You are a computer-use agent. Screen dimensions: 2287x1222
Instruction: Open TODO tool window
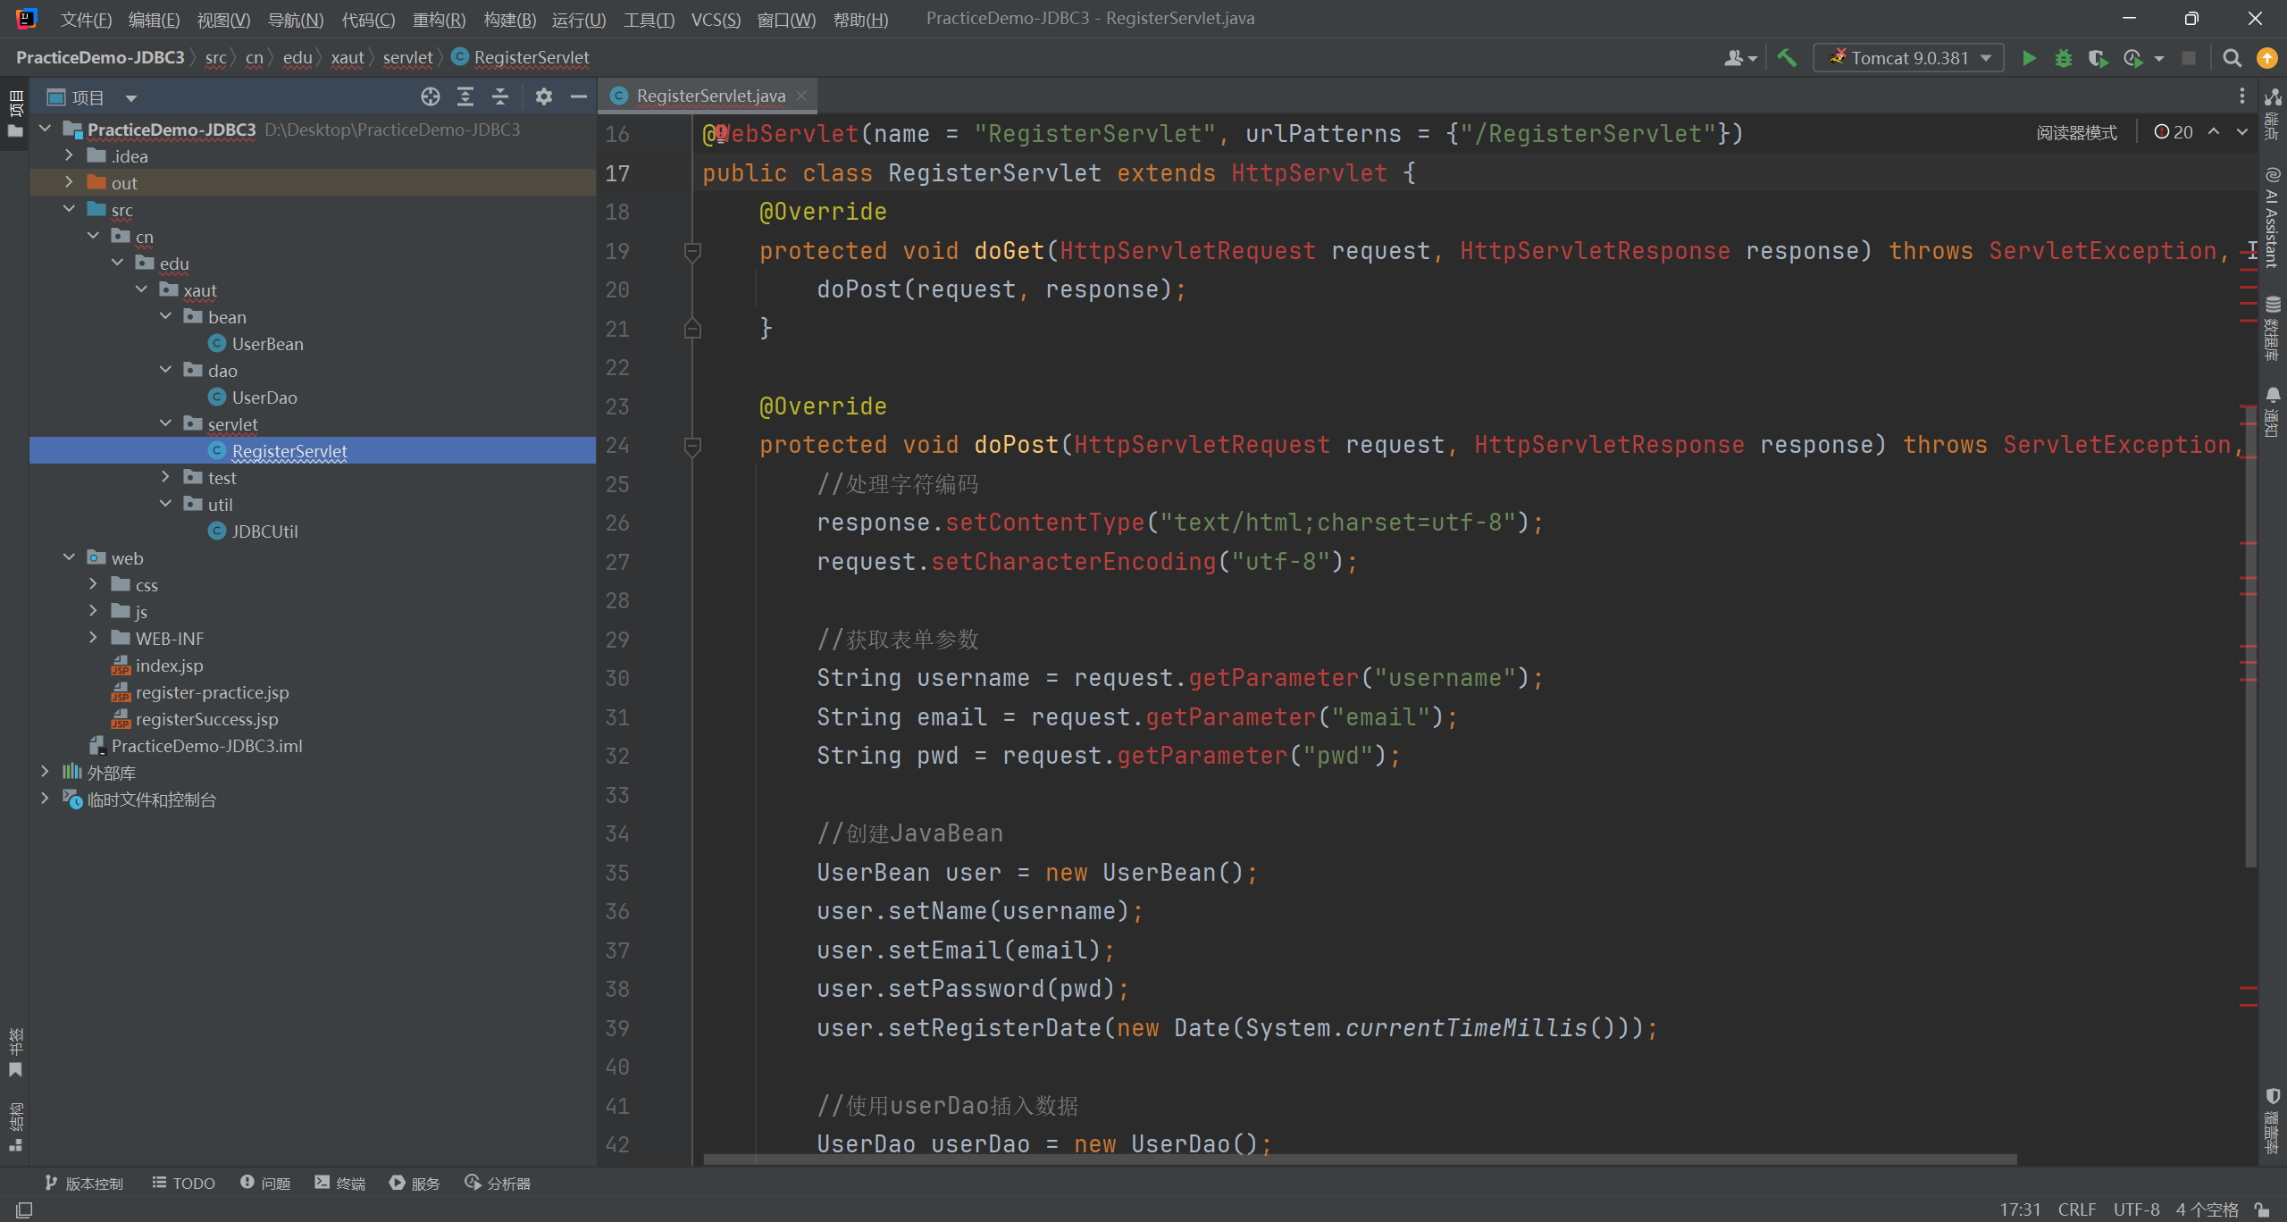183,1183
